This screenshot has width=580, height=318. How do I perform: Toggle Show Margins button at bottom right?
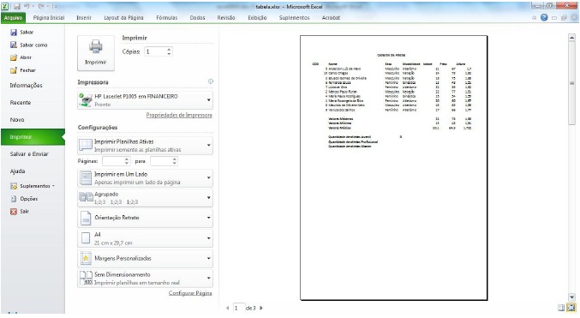(x=561, y=307)
